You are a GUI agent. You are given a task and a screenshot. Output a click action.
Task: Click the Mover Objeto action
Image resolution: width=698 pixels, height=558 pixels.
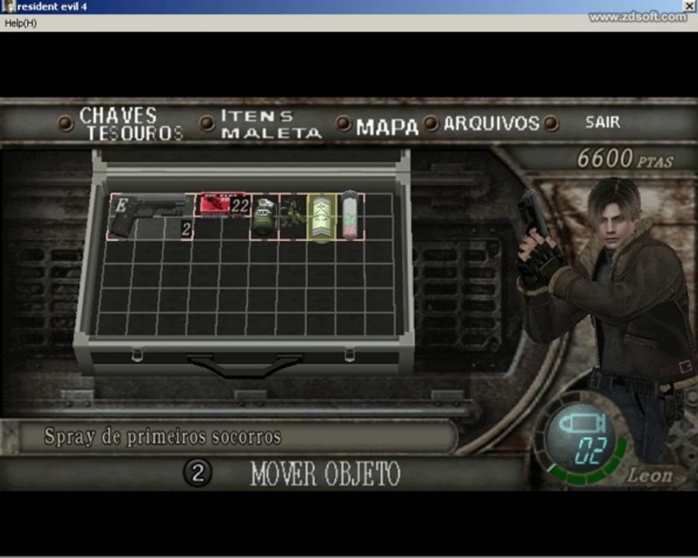click(x=326, y=474)
